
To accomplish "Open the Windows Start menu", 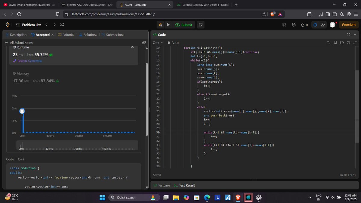I will click(x=103, y=197).
